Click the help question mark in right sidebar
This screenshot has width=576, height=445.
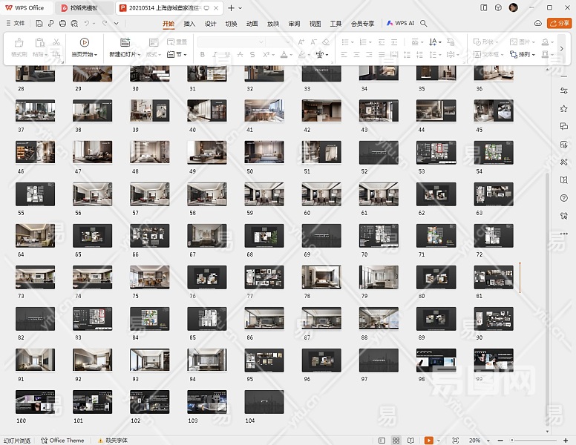coord(564,198)
